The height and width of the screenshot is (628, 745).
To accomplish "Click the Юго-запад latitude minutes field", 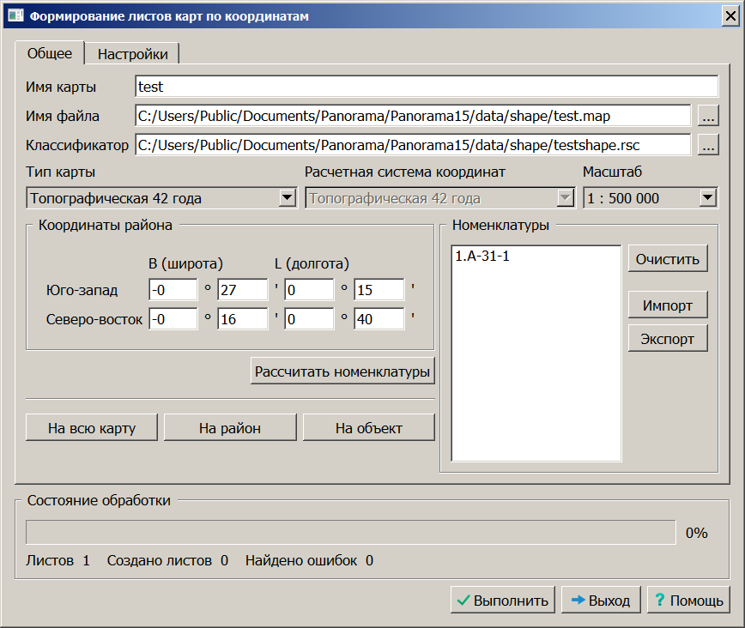I will click(242, 290).
